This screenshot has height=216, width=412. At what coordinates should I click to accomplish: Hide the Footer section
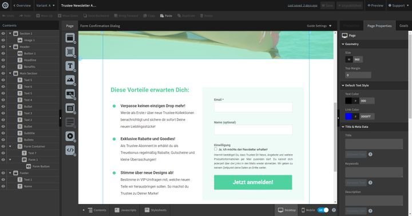pos(3,173)
